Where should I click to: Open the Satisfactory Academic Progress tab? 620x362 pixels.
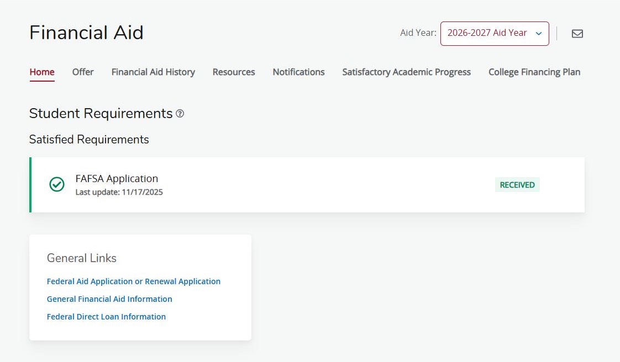407,72
